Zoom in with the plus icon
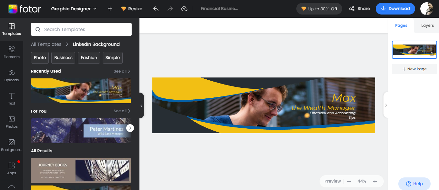 point(375,181)
